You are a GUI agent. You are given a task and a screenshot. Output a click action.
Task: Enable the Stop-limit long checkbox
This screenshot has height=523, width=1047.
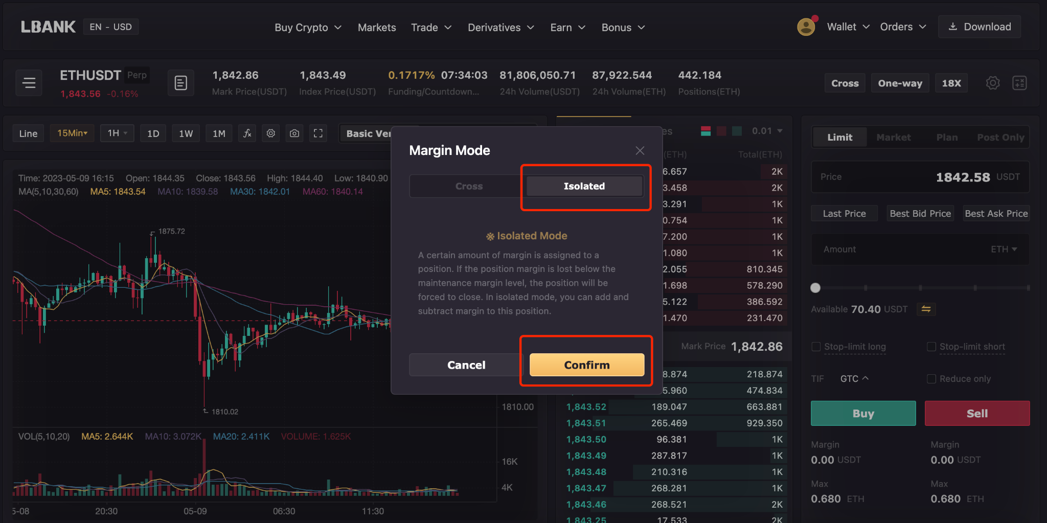(x=816, y=347)
